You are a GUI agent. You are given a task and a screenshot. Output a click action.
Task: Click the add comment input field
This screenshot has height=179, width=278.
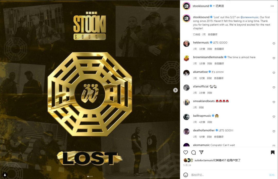(x=229, y=175)
